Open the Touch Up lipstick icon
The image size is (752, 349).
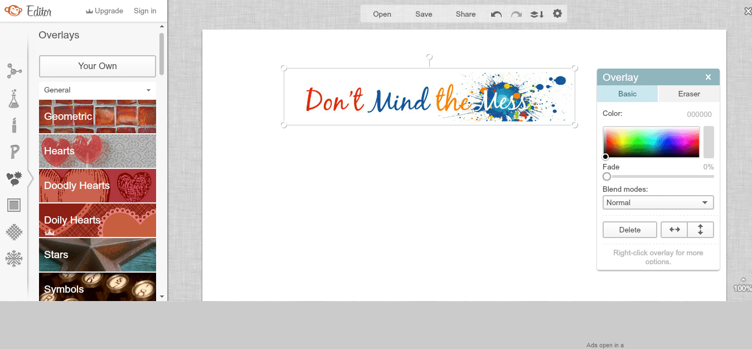click(x=14, y=125)
